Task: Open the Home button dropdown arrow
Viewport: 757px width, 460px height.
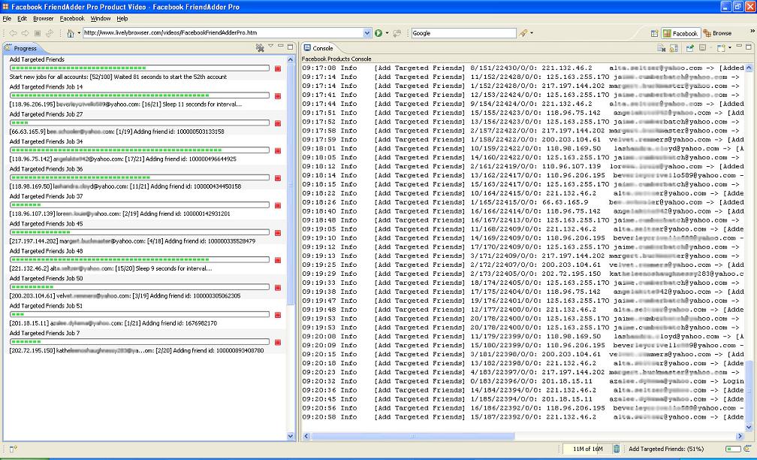Action: click(x=79, y=33)
